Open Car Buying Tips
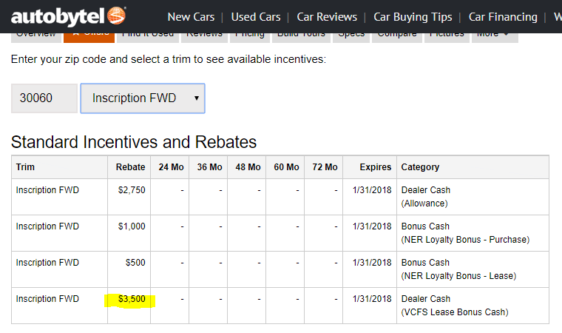 tap(413, 17)
